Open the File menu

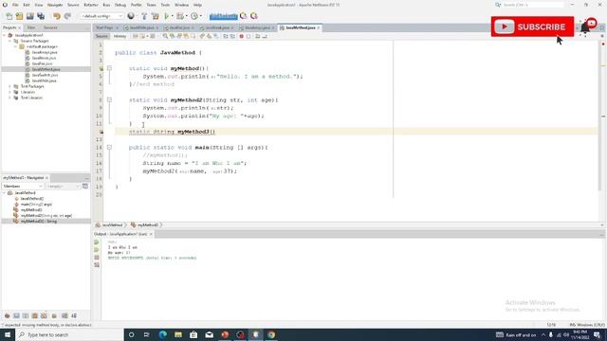15,5
